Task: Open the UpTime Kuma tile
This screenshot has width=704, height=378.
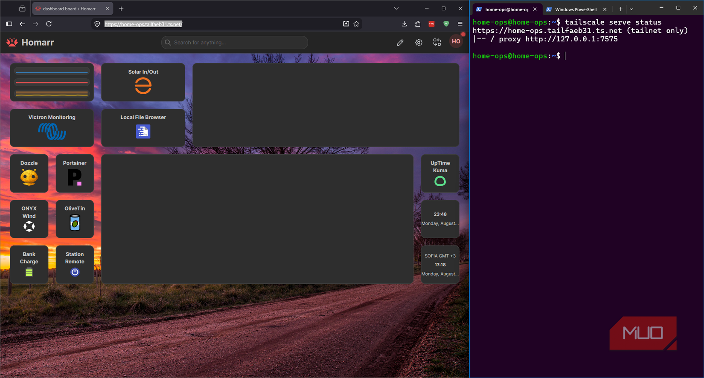Action: pos(440,173)
